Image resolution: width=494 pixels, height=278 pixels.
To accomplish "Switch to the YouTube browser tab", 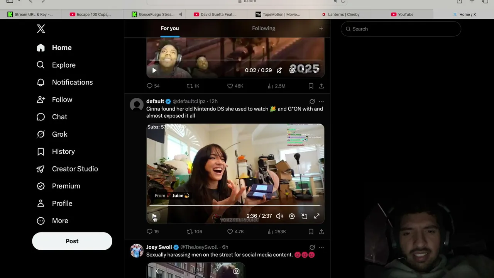I will 402,14.
